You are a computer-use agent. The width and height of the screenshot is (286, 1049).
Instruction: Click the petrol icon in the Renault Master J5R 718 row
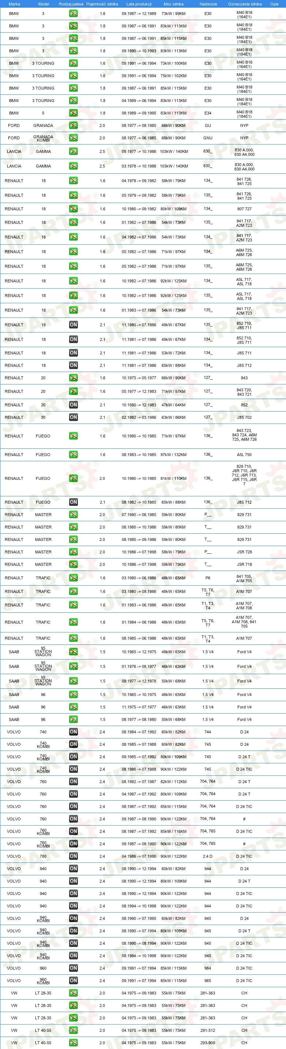tap(74, 564)
